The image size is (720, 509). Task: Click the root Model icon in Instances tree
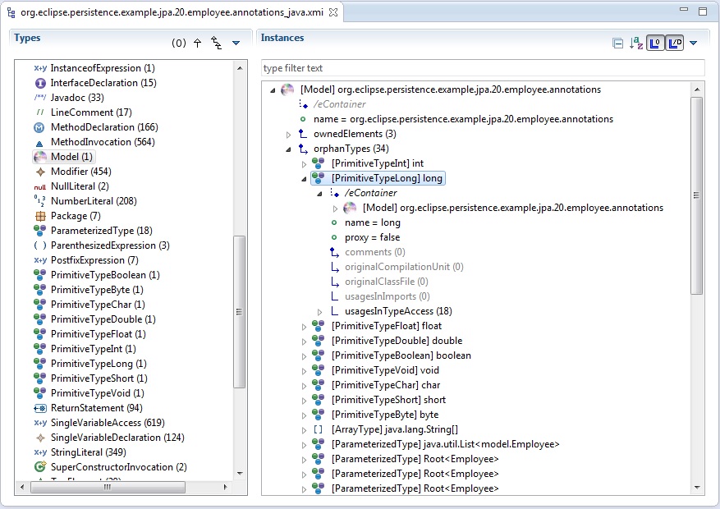click(287, 89)
